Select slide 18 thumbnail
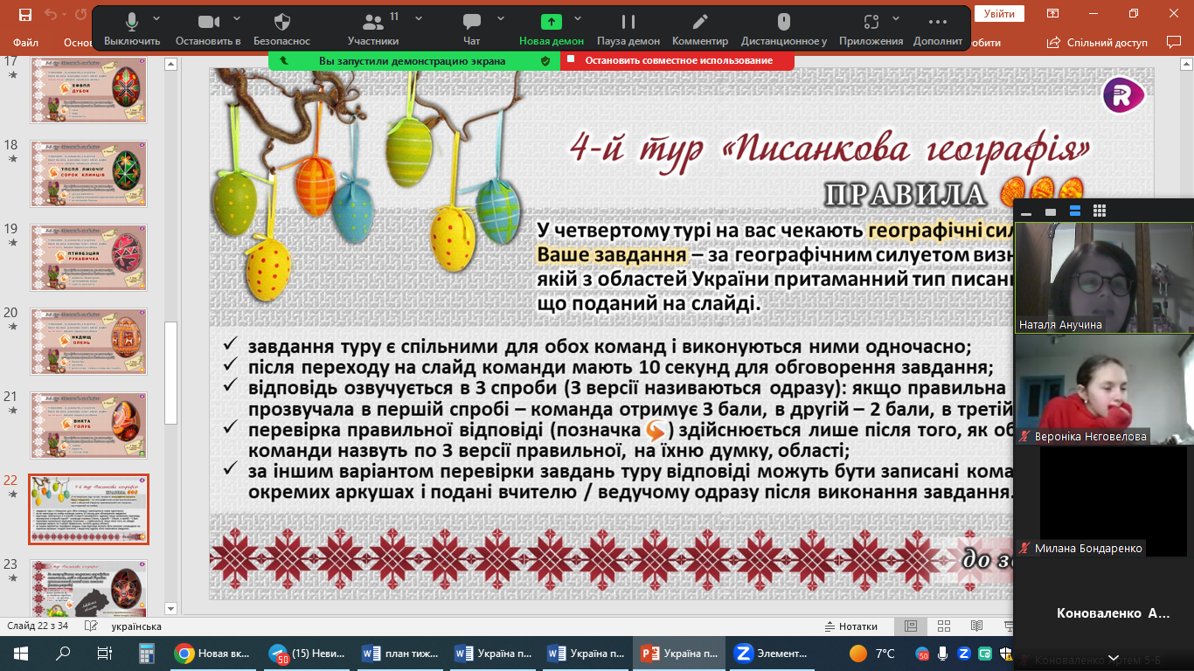Image resolution: width=1194 pixels, height=671 pixels. pos(89,174)
